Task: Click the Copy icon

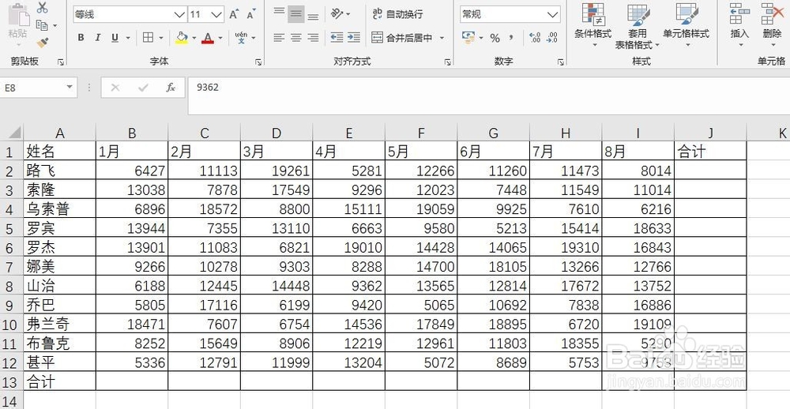Action: (42, 25)
